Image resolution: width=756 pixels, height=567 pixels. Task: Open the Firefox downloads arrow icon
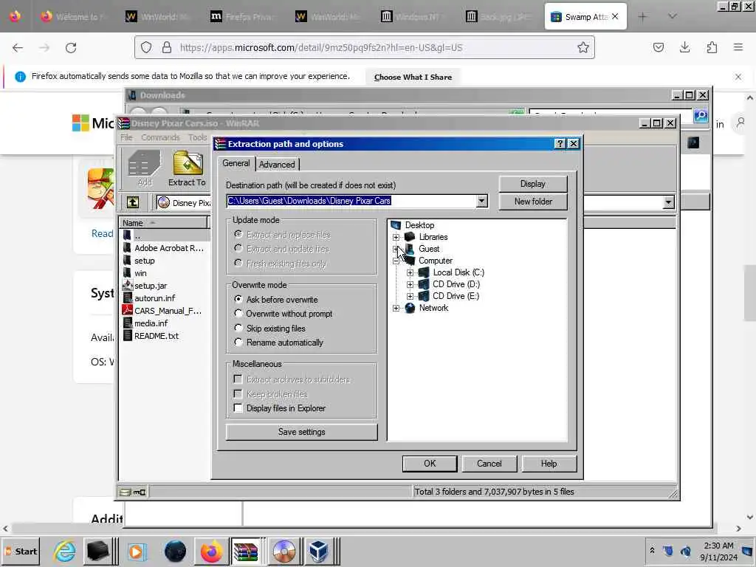point(684,47)
